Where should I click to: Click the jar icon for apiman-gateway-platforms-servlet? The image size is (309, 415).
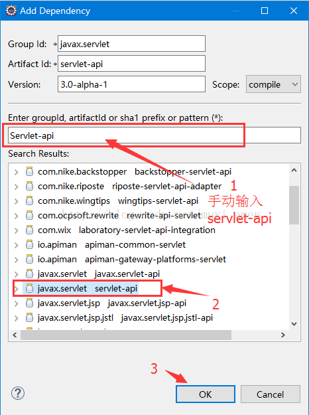pos(29,259)
